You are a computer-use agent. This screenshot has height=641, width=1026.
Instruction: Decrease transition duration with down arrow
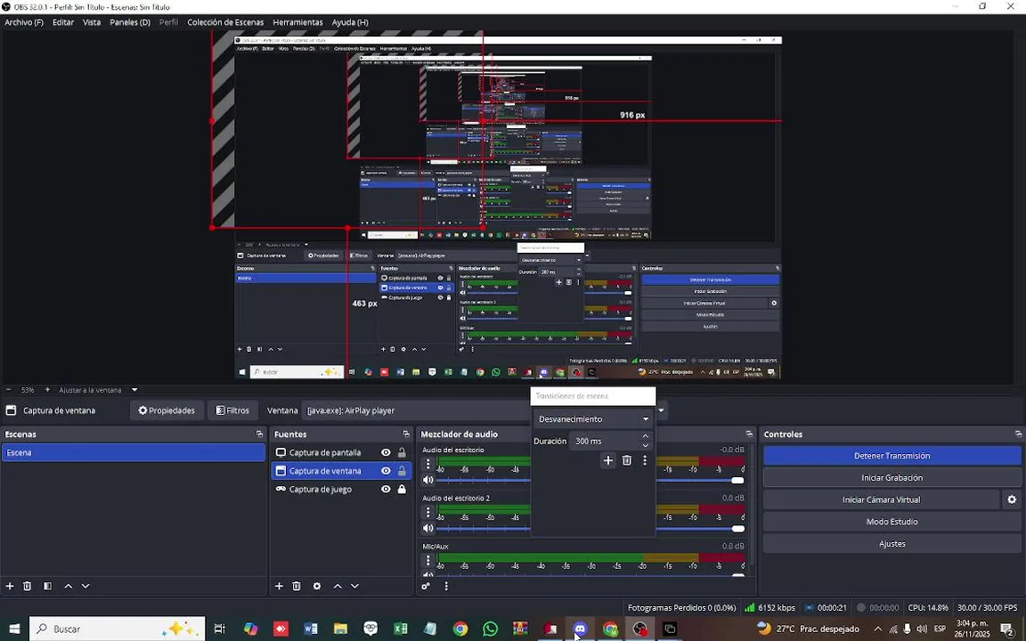pos(645,445)
